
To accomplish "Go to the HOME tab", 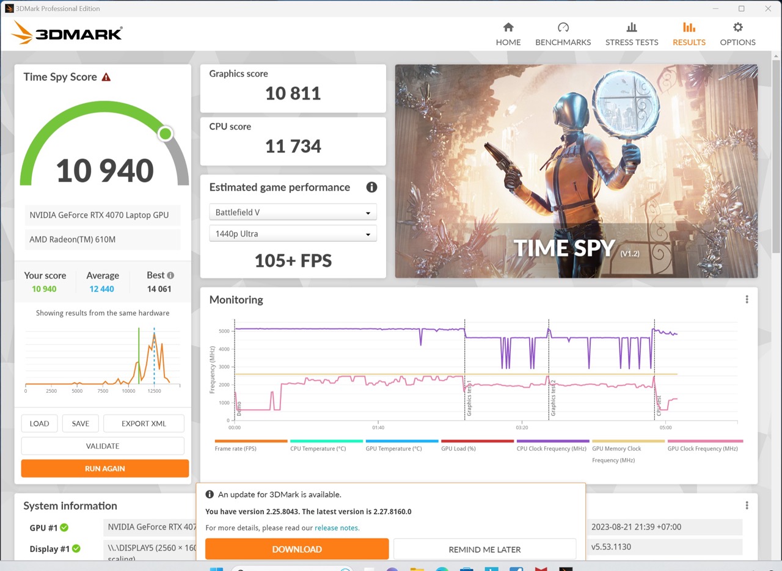I will [508, 34].
